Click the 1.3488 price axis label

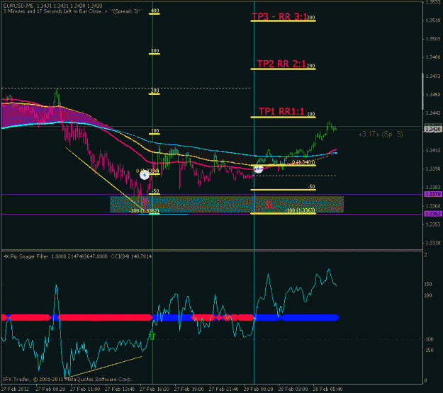[433, 57]
